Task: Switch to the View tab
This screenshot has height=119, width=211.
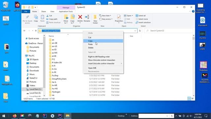Action: tap(52, 12)
